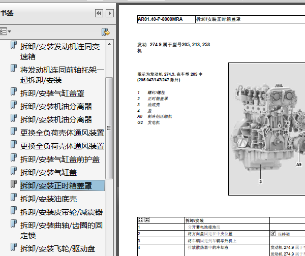Click legend item 3 油底壳

(148, 105)
